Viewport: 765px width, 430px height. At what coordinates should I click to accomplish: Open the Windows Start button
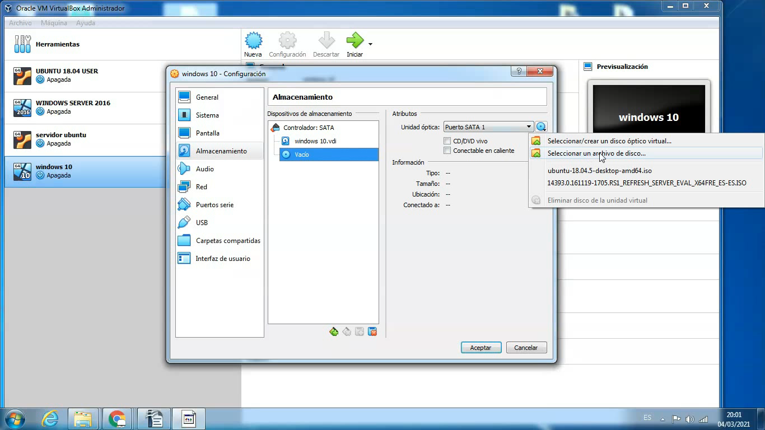click(15, 419)
